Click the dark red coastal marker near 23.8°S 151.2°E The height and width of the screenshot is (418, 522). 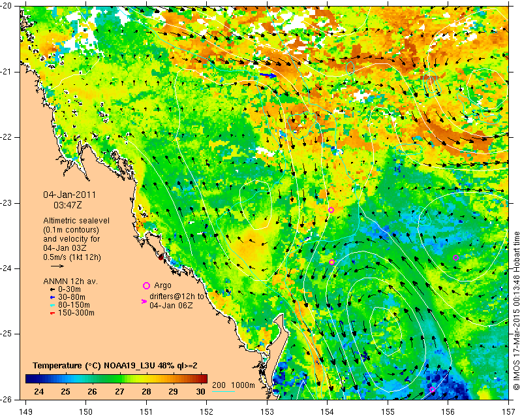[161, 257]
